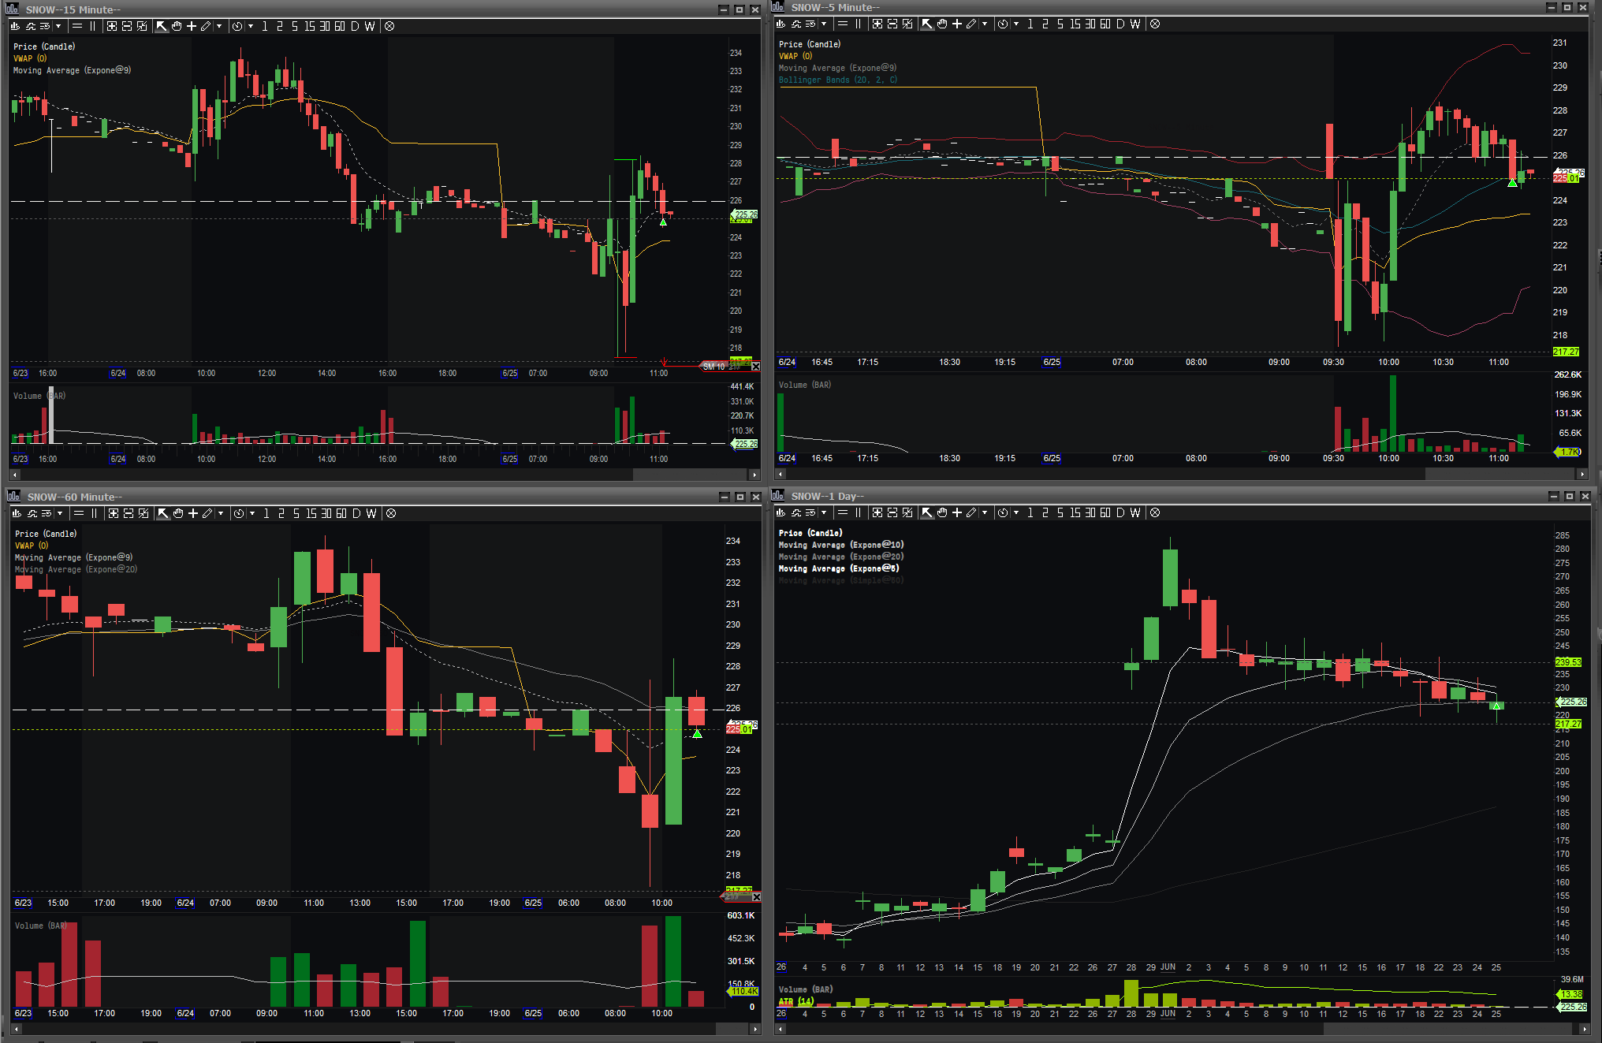The image size is (1602, 1043).
Task: Click the circled X icon in 60 Minute toolbar
Action: point(391,513)
